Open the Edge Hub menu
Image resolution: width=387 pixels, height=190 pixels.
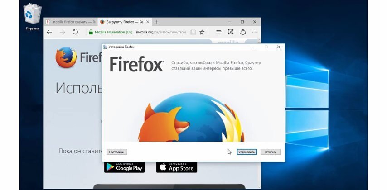coord(218,32)
